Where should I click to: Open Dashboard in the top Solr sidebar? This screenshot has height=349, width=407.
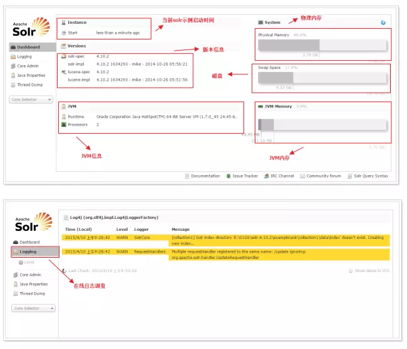pos(33,47)
